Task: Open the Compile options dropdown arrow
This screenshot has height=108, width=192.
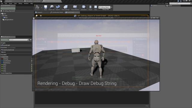Action: pyautogui.click(x=41, y=8)
